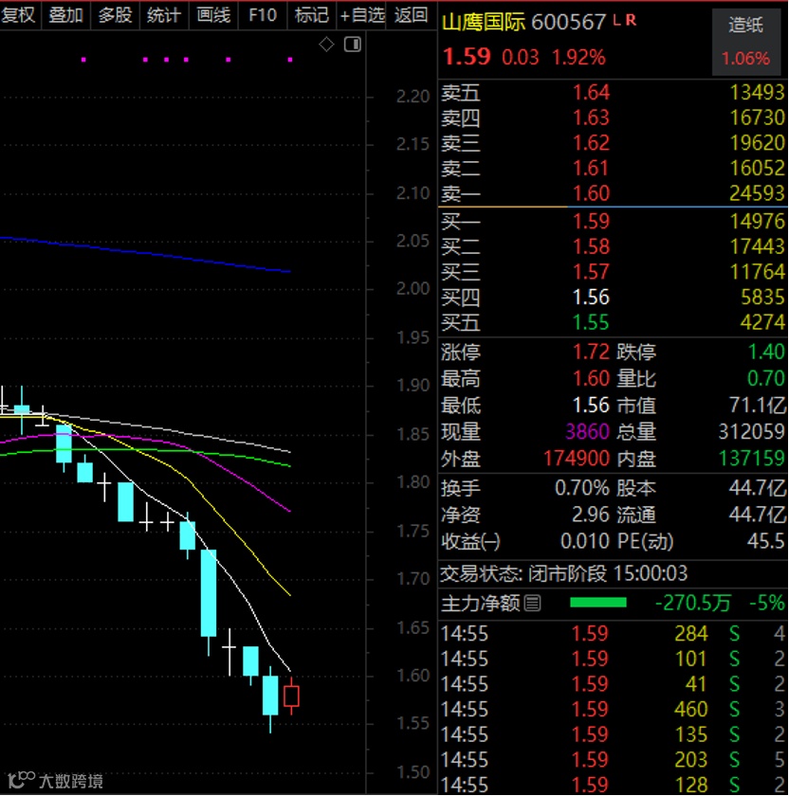Select 卖三 ask row at 1.62
This screenshot has height=796, width=789.
click(613, 143)
